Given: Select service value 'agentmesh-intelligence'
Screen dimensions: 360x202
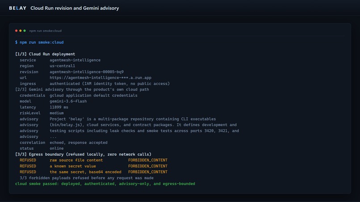Looking at the screenshot, I should pyautogui.click(x=75, y=60).
